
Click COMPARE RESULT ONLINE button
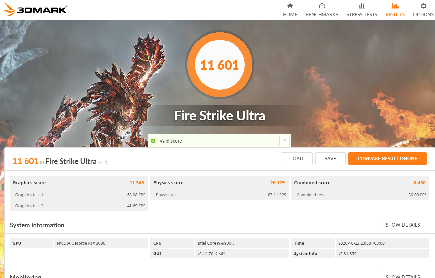click(388, 158)
